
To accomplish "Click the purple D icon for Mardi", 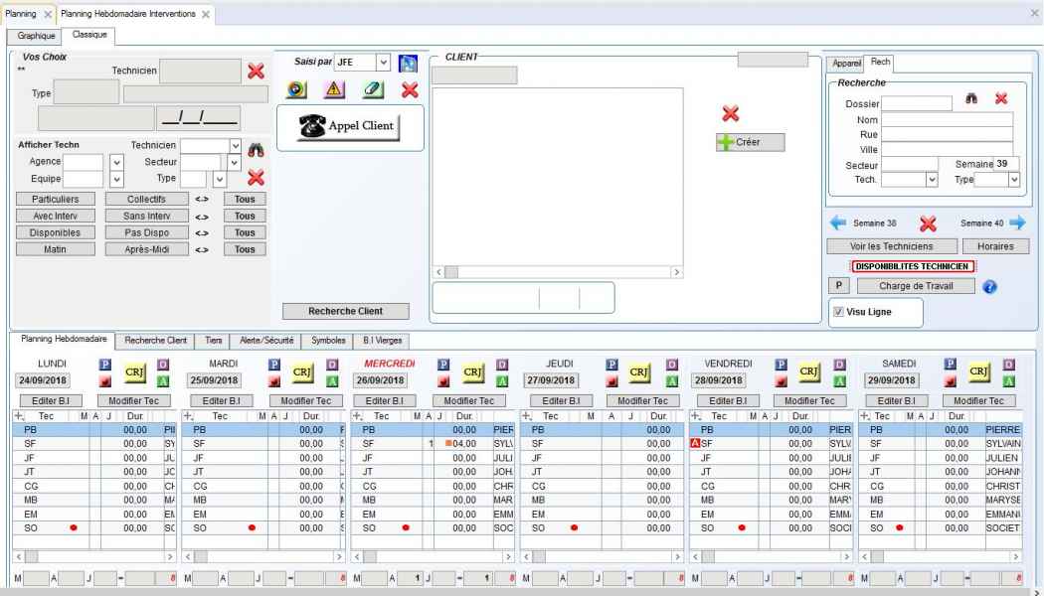I will [x=331, y=365].
